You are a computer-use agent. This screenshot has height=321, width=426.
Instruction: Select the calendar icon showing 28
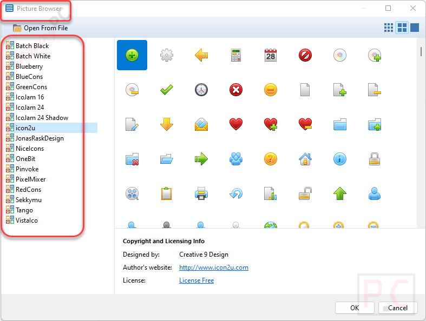(x=271, y=55)
